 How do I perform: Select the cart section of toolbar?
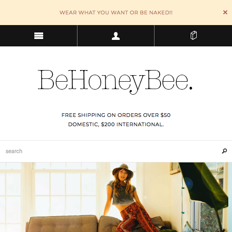(193, 36)
